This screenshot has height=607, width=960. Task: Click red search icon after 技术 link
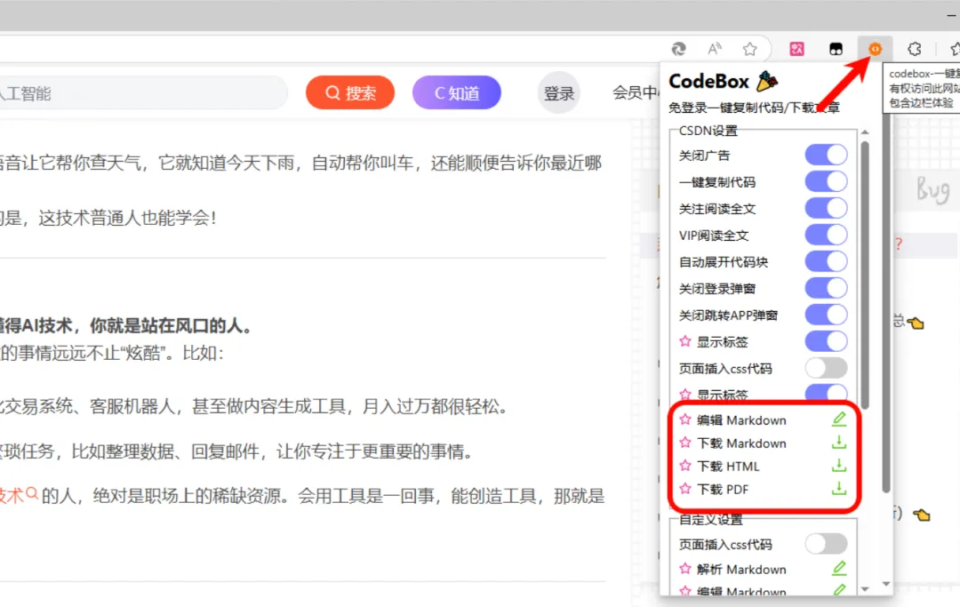pyautogui.click(x=32, y=493)
